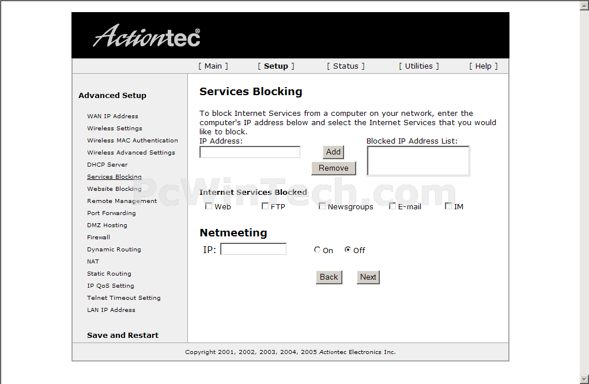Open WAN IP Address settings
The width and height of the screenshot is (589, 384).
click(113, 116)
